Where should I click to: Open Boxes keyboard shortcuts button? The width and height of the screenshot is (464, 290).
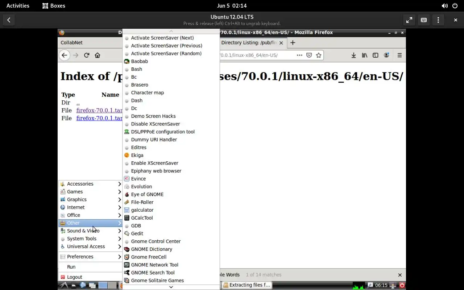[x=423, y=20]
